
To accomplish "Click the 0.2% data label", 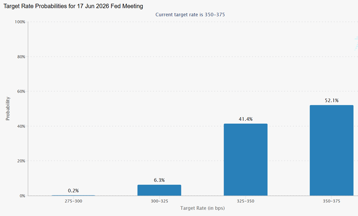I will [73, 191].
